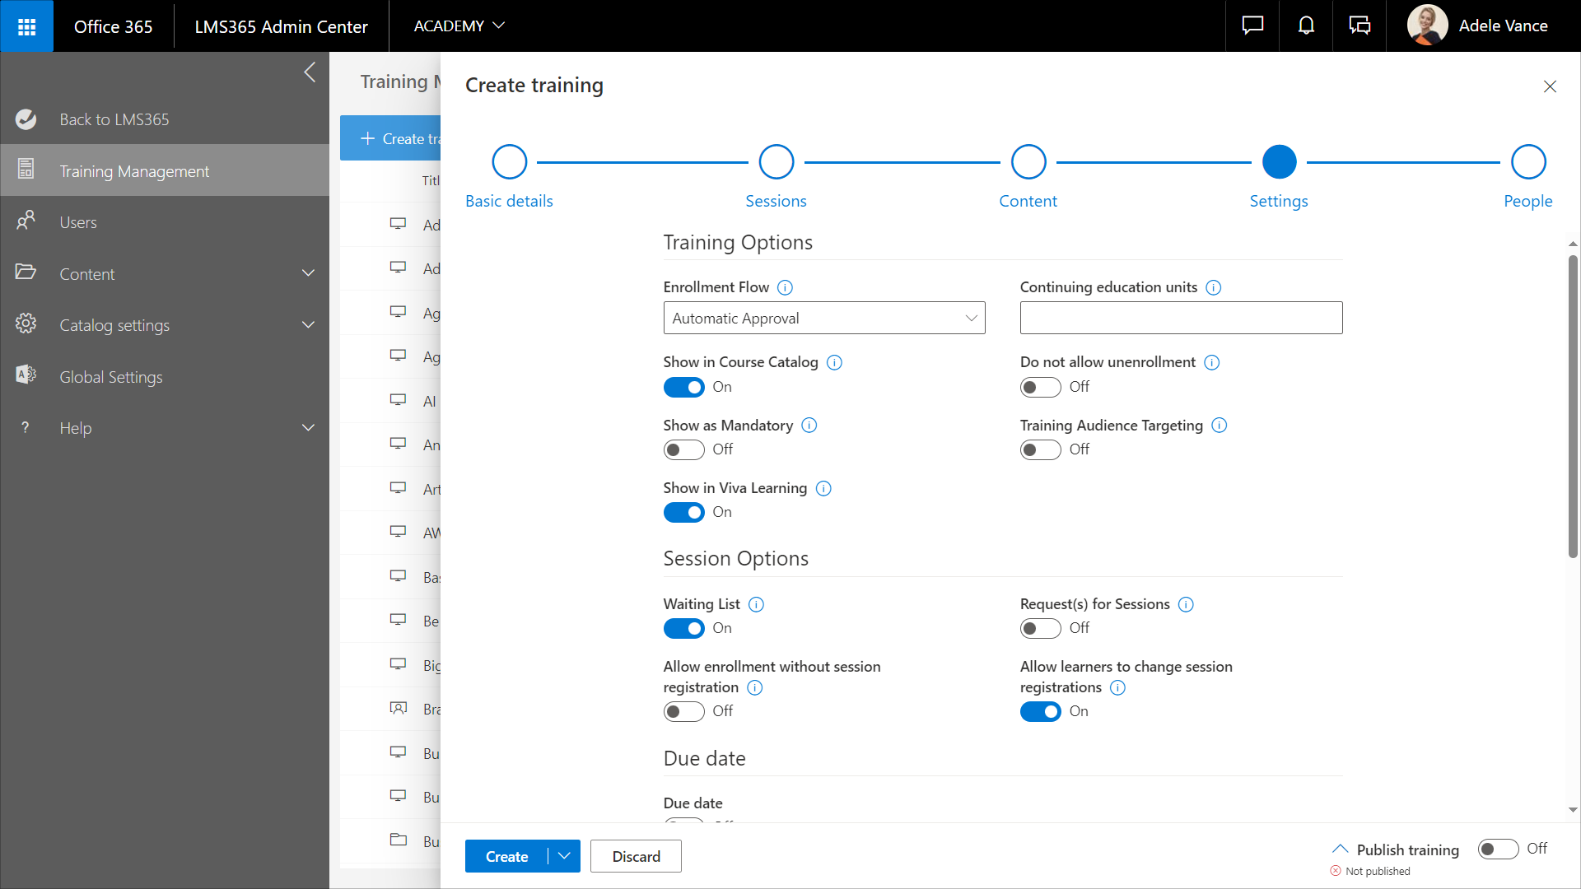1581x889 pixels.
Task: Open the Enrollment Flow dropdown
Action: [x=823, y=318]
